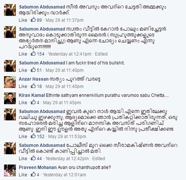Image resolution: width=186 pixels, height=180 pixels.
Task: Click thumbs-up icon showing 44 likes
Action: pos(33,158)
